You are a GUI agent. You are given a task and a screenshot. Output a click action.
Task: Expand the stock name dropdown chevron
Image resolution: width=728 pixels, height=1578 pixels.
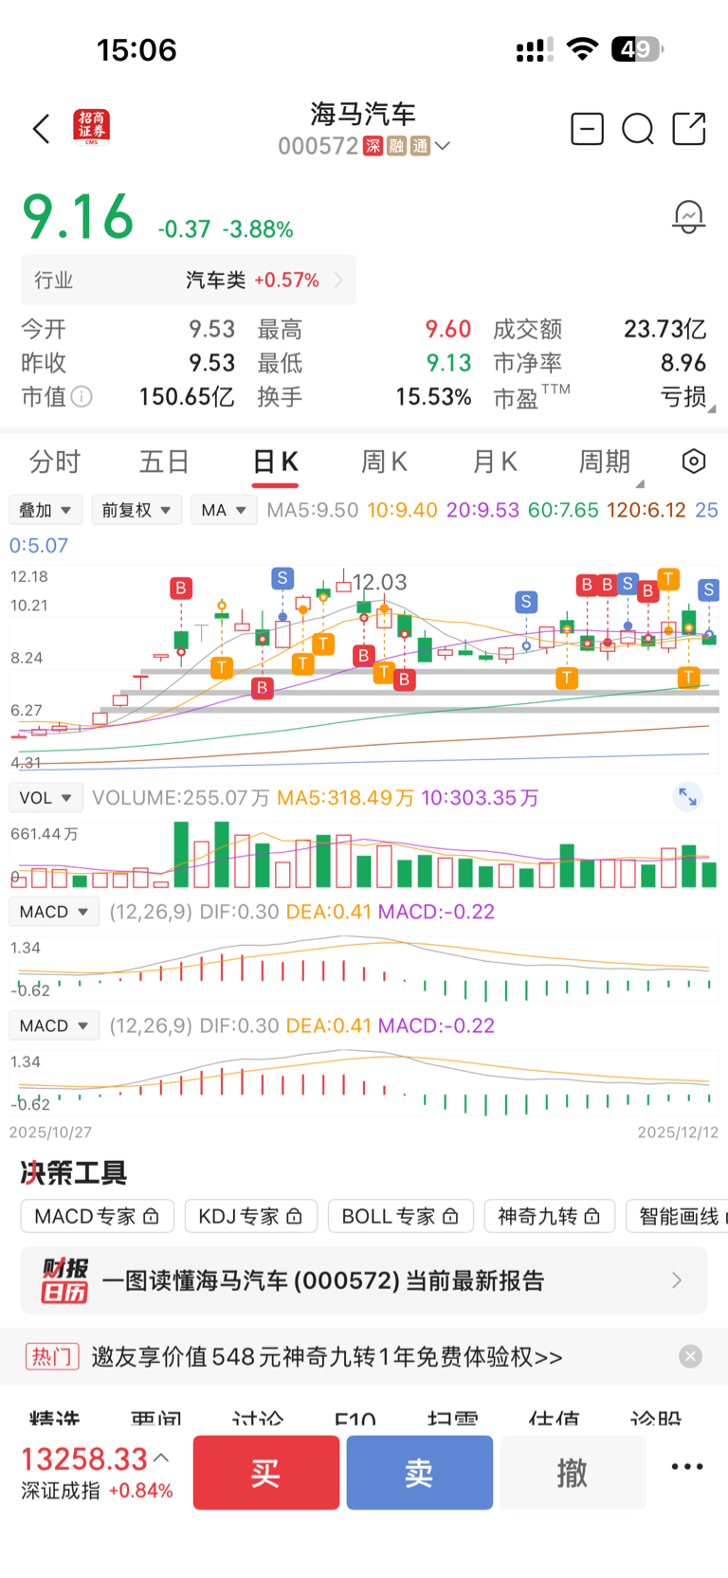[x=442, y=146]
